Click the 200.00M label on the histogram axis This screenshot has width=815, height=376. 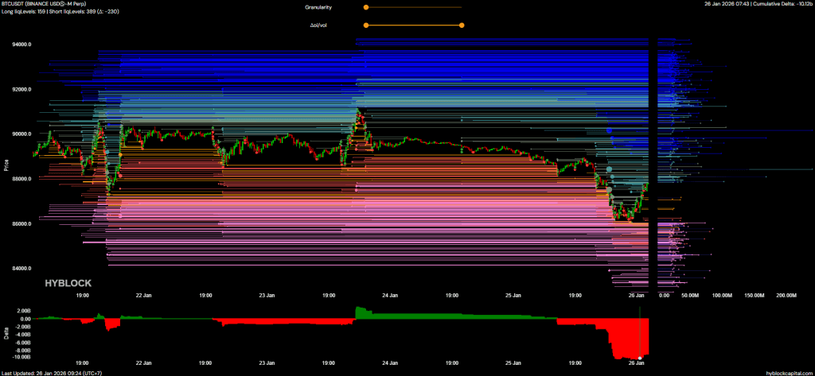(x=786, y=295)
